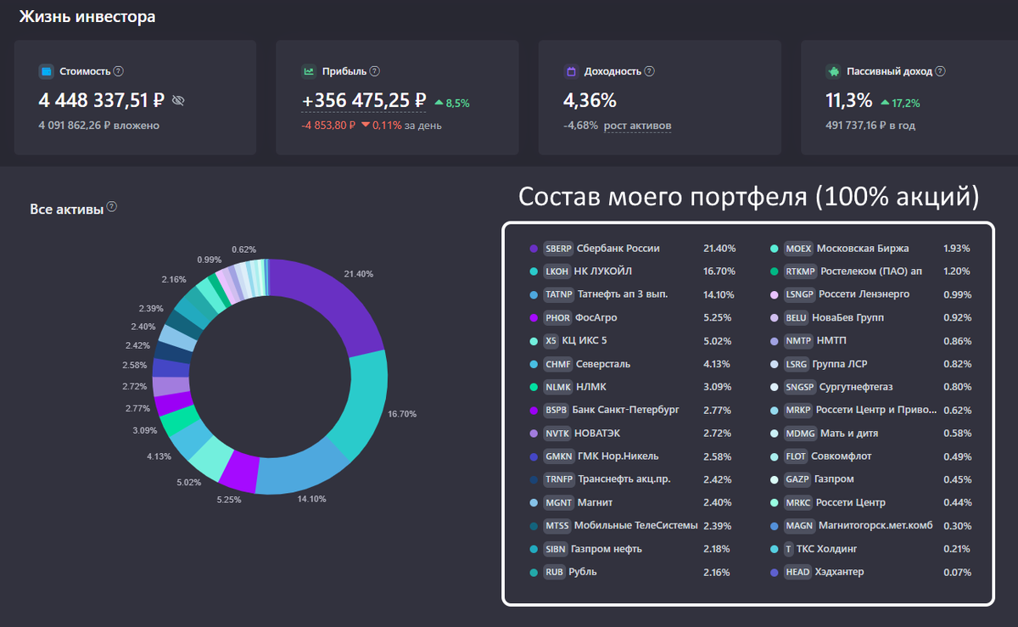Click the MOEX Московская Биржа entry
1018x627 pixels.
871,249
